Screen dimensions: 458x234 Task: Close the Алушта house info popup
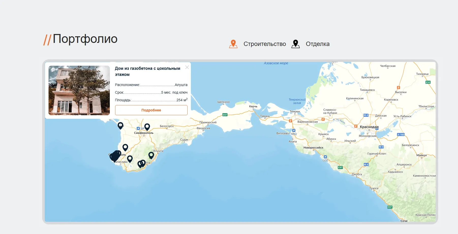tap(187, 67)
